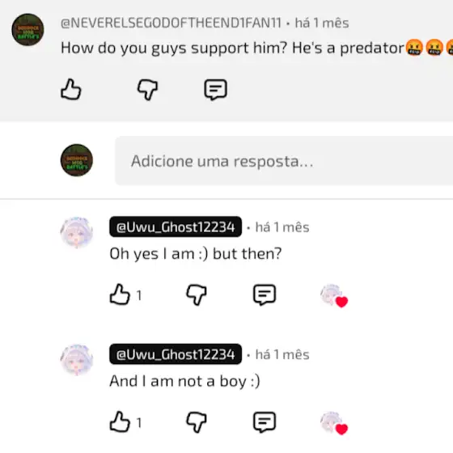
Task: Click creator heart badge on 'Oh yes I am' reply
Action: [x=334, y=296]
